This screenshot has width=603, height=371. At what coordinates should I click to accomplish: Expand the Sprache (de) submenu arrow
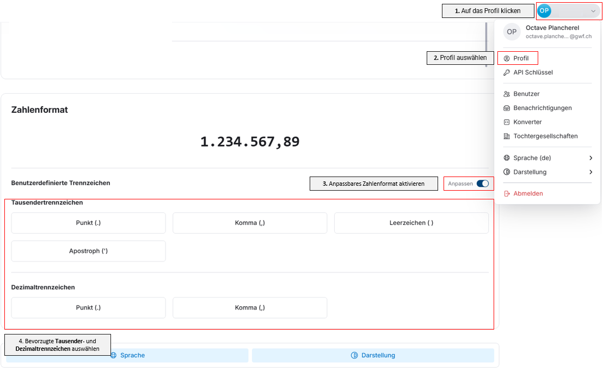pyautogui.click(x=590, y=158)
